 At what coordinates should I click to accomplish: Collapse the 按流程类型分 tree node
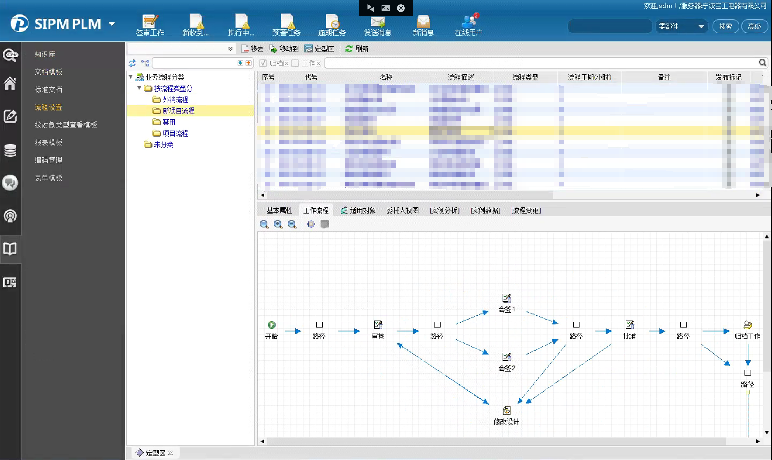[x=139, y=88]
